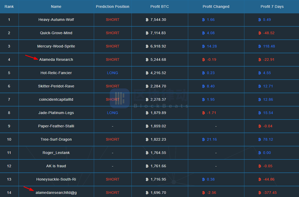Viewport: 299px width, 197px height.
Task: Click LONG position for Hot-Relic-Fancier
Action: click(x=112, y=73)
